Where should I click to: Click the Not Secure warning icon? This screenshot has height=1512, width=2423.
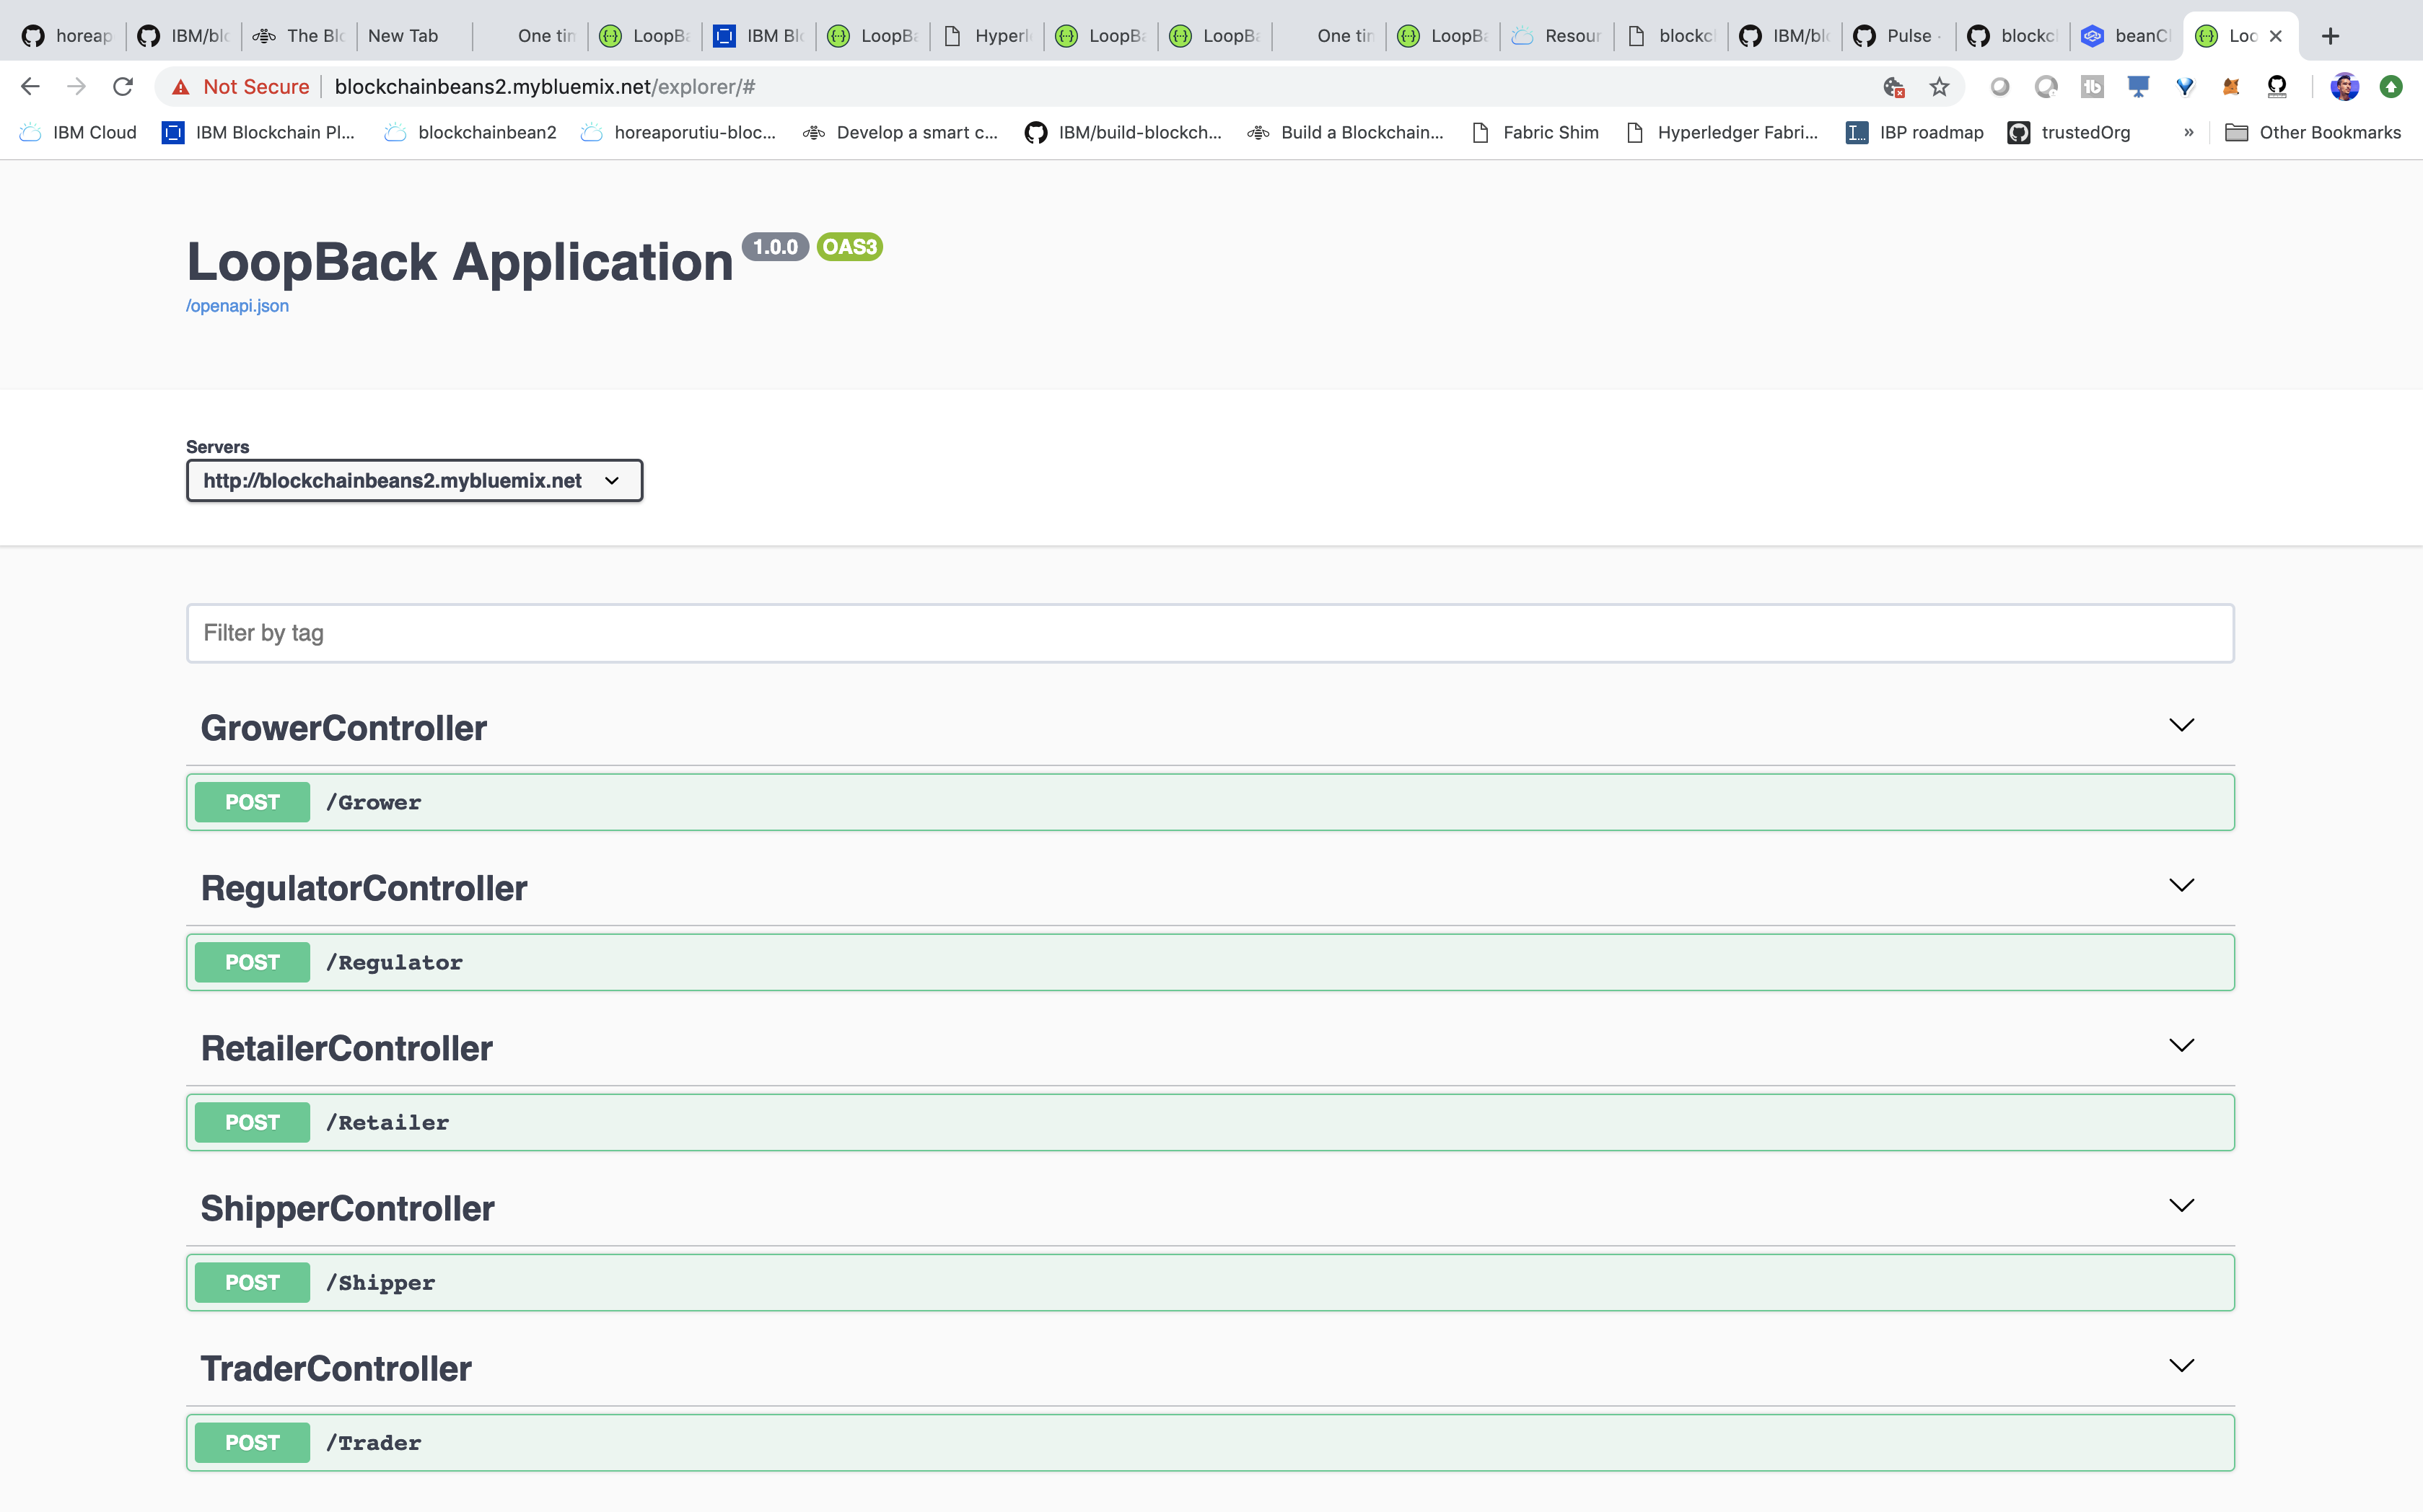click(x=181, y=87)
